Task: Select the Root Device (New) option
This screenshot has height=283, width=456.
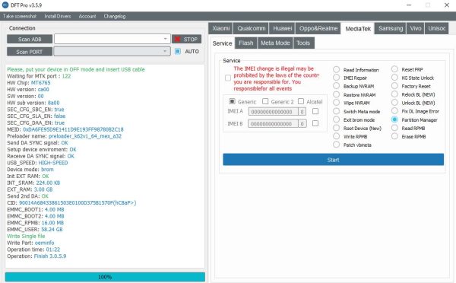Action: pos(336,128)
